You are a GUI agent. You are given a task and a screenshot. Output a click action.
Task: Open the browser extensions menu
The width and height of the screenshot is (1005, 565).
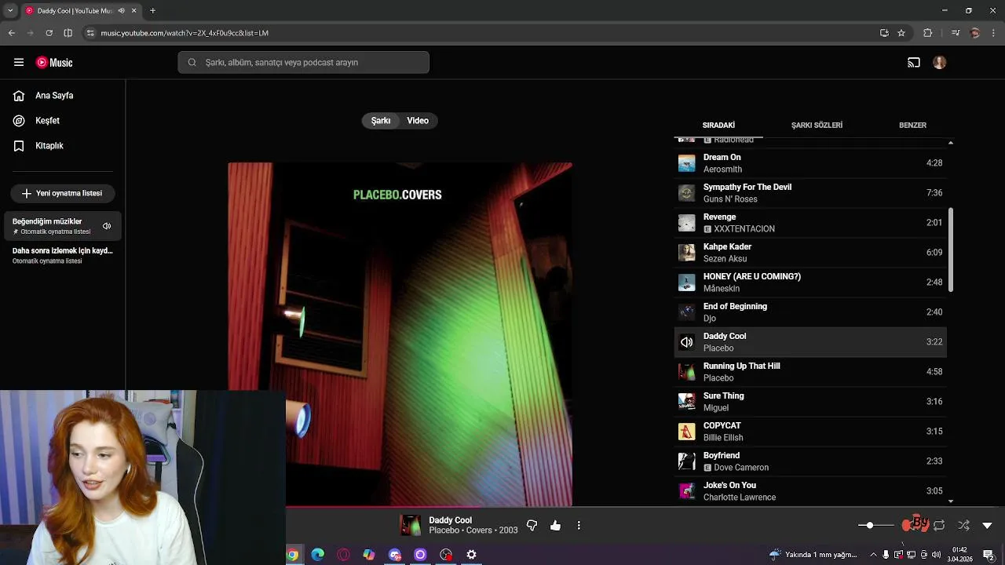[927, 33]
